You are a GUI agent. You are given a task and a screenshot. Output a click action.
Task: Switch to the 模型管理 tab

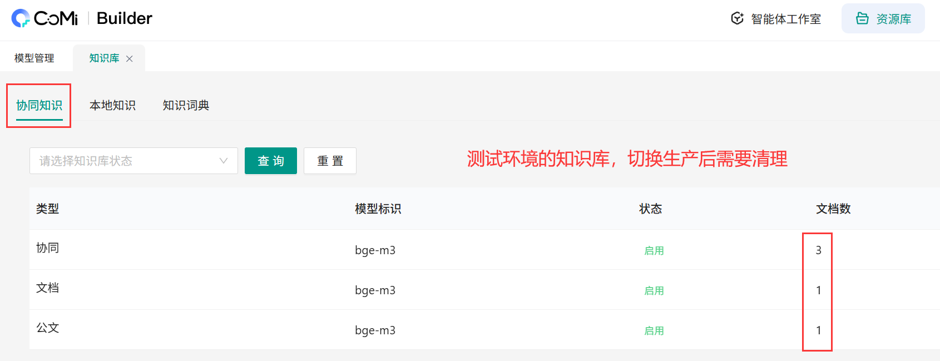pos(34,58)
